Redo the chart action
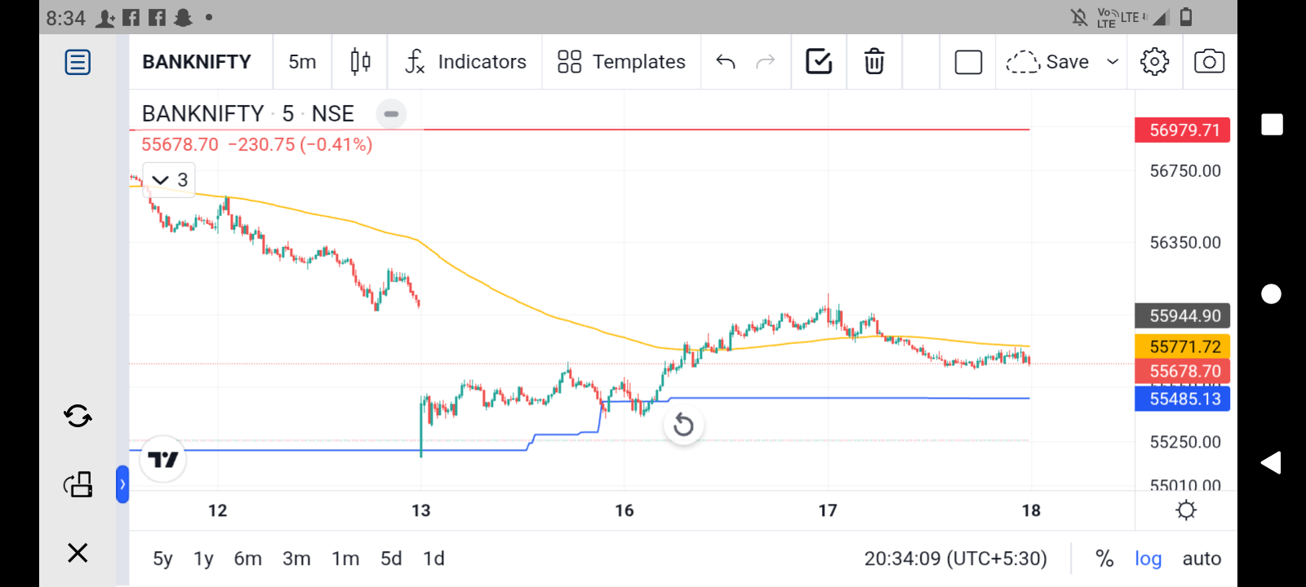 (x=766, y=62)
